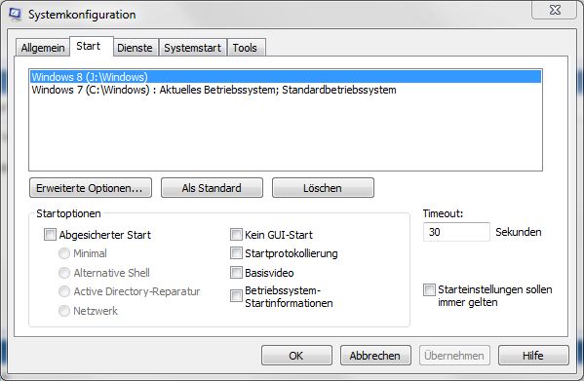584x381 pixels.
Task: Go to the Systemstart tab
Action: click(x=193, y=48)
